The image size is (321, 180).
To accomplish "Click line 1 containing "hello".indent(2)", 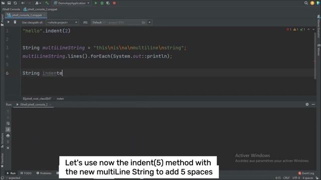I will (x=47, y=31).
